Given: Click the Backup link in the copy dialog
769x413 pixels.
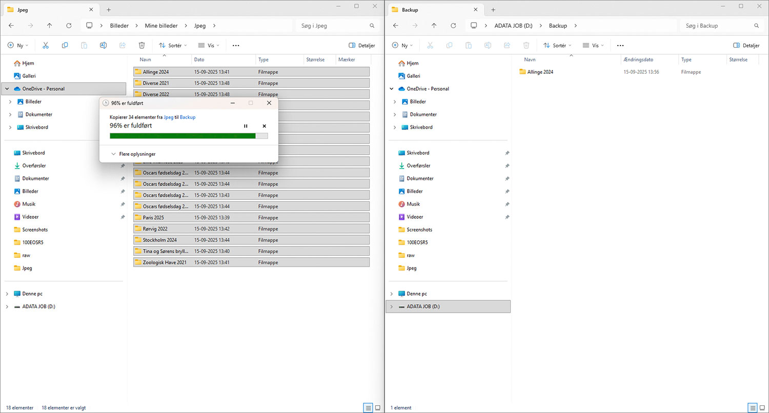Looking at the screenshot, I should click(187, 117).
